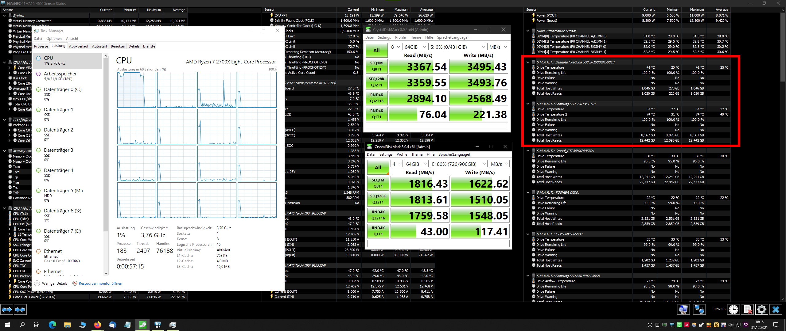
Task: Collapse DIMM Temperature Sensor group
Action: (x=528, y=31)
